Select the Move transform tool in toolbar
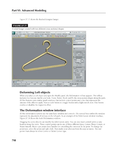Screen dimensions: 117x147 36,36
